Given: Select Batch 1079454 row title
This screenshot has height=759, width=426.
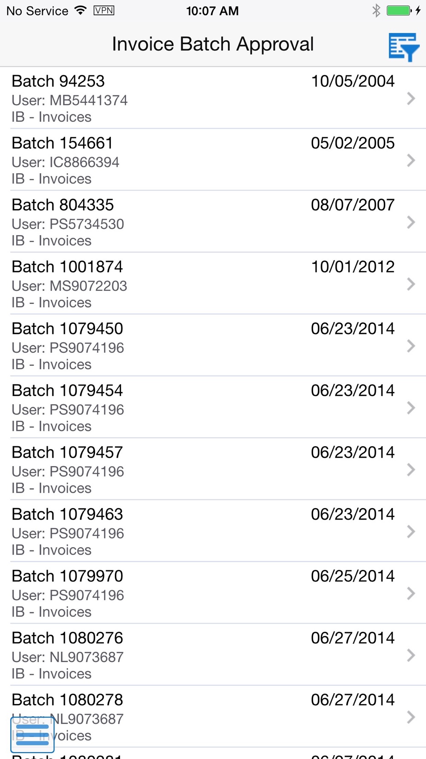Looking at the screenshot, I should point(67,391).
